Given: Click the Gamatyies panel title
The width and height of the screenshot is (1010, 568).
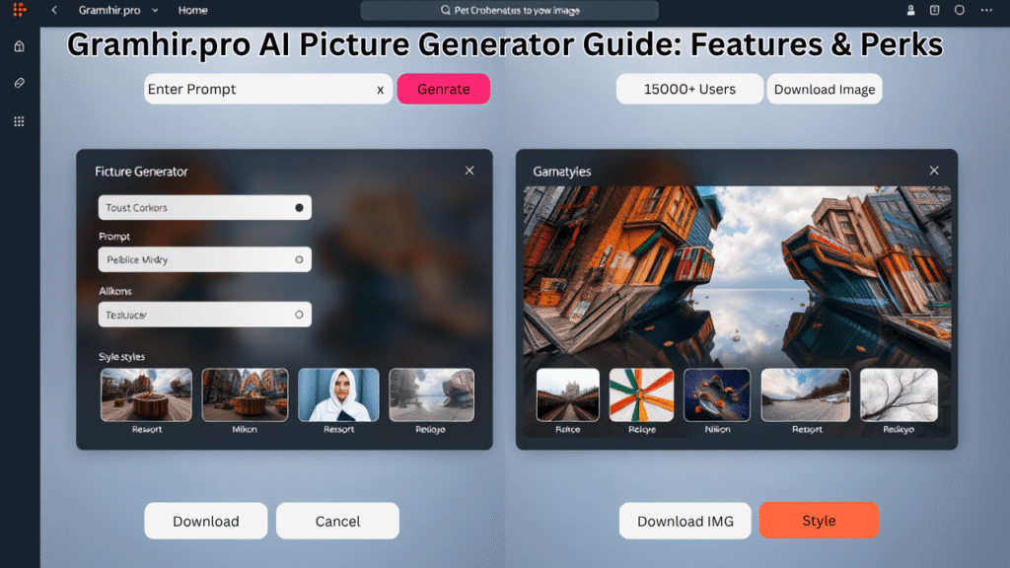Looking at the screenshot, I should click(x=561, y=172).
